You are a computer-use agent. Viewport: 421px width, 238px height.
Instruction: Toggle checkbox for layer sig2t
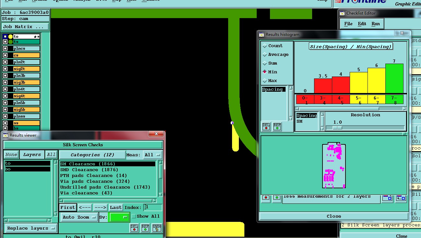pyautogui.click(x=5, y=69)
